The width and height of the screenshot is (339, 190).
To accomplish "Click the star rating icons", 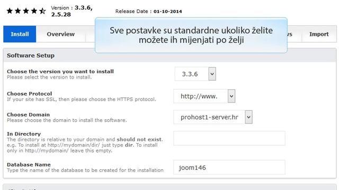I will click(x=26, y=11).
